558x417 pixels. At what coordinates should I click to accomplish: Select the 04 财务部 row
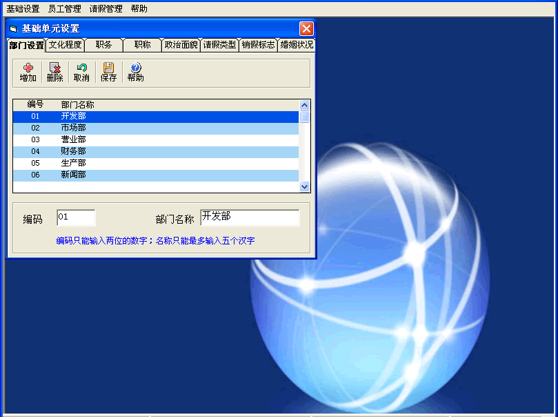[156, 152]
